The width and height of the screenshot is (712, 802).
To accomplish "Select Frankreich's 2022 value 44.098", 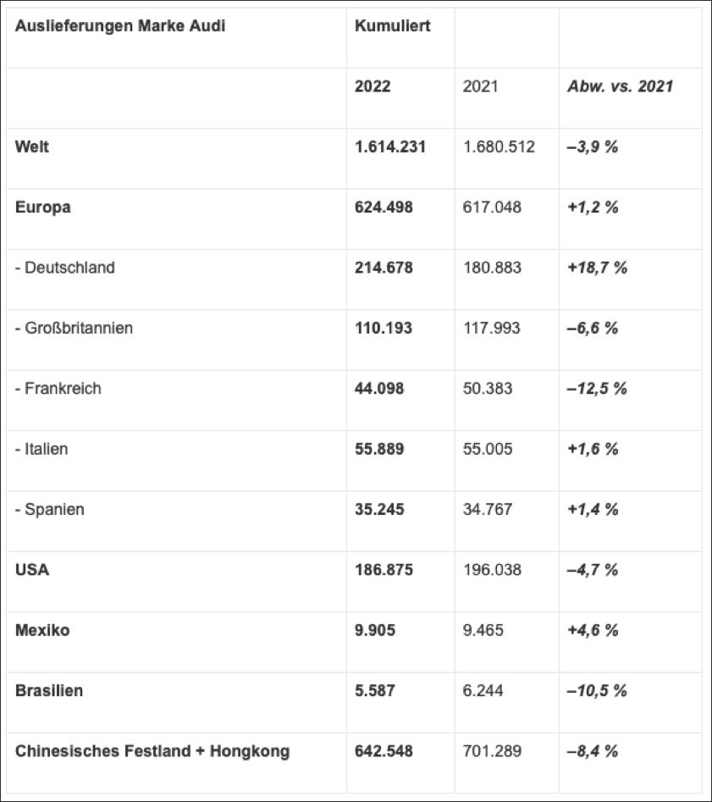I will [379, 389].
